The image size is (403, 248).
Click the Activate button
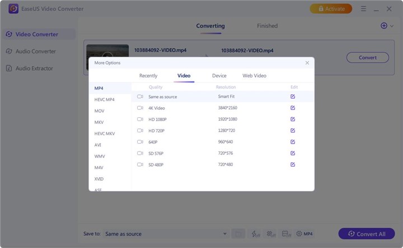[x=331, y=9]
